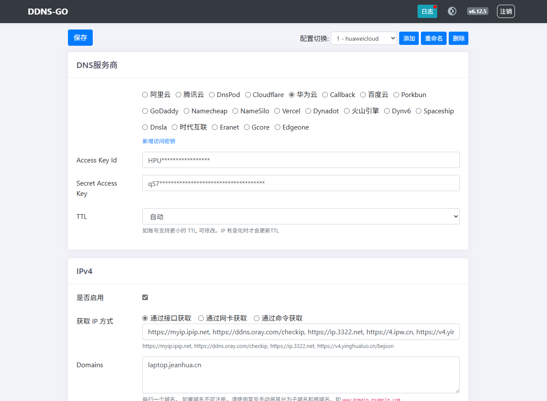
Task: Expand the TTL dropdown
Action: (x=301, y=216)
